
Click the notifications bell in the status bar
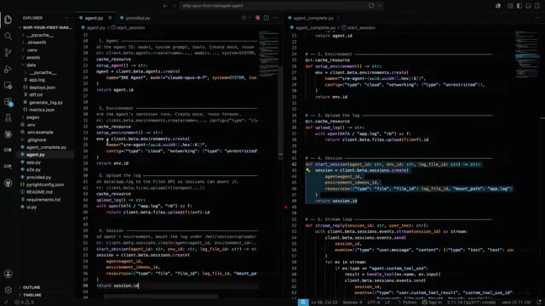tap(539, 303)
